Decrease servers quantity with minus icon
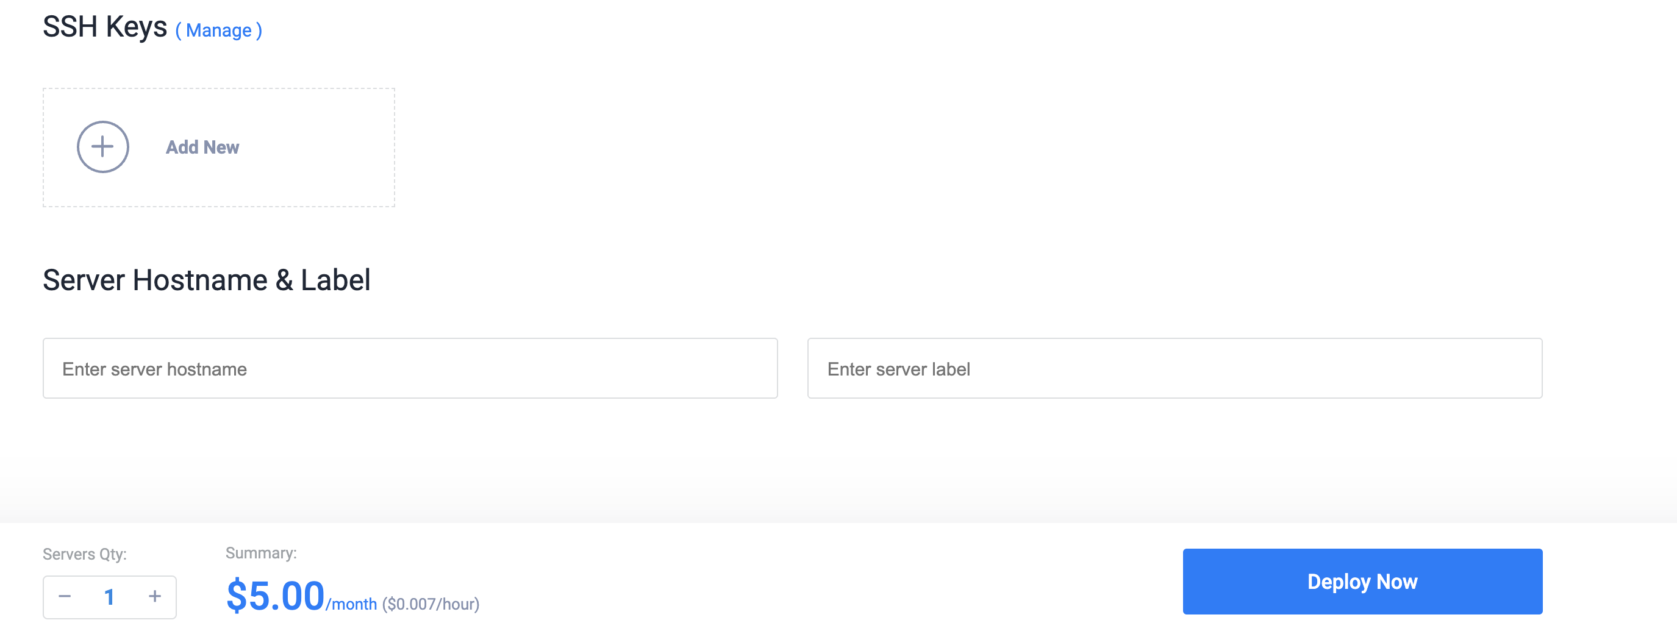 click(x=65, y=596)
